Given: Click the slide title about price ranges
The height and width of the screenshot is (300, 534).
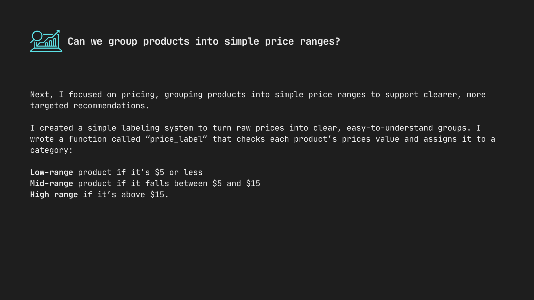Looking at the screenshot, I should click(x=204, y=41).
